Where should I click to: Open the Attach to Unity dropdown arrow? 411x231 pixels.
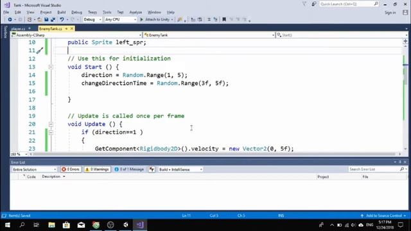(x=172, y=20)
